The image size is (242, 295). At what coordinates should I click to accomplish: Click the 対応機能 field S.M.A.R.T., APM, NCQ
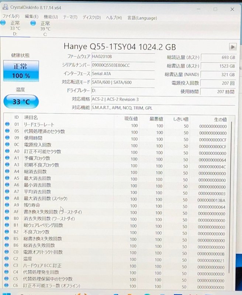click(163, 108)
